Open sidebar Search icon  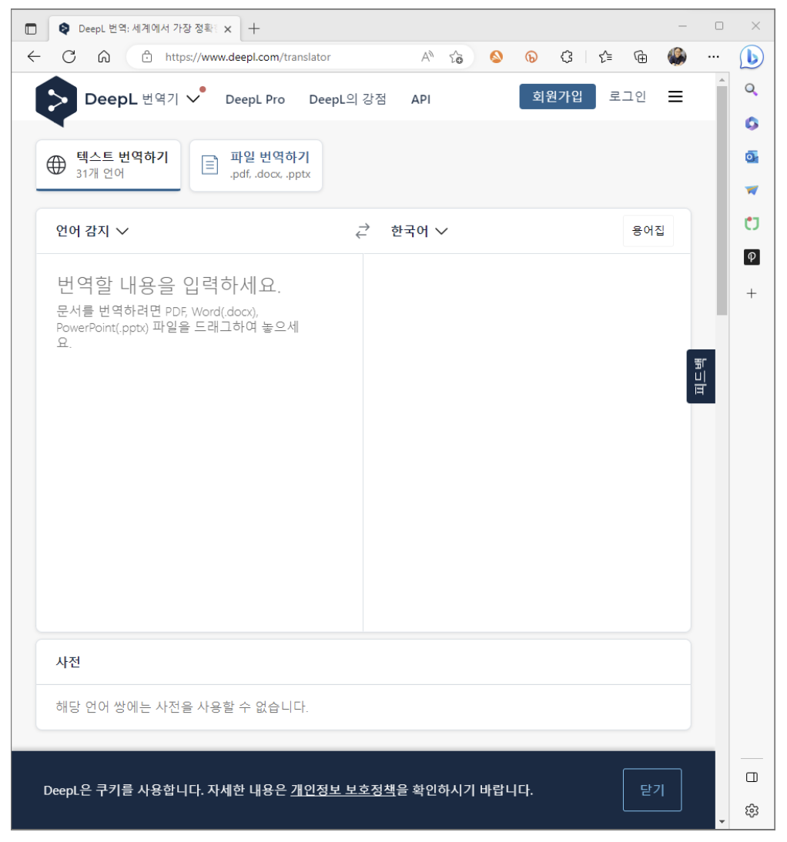(751, 90)
